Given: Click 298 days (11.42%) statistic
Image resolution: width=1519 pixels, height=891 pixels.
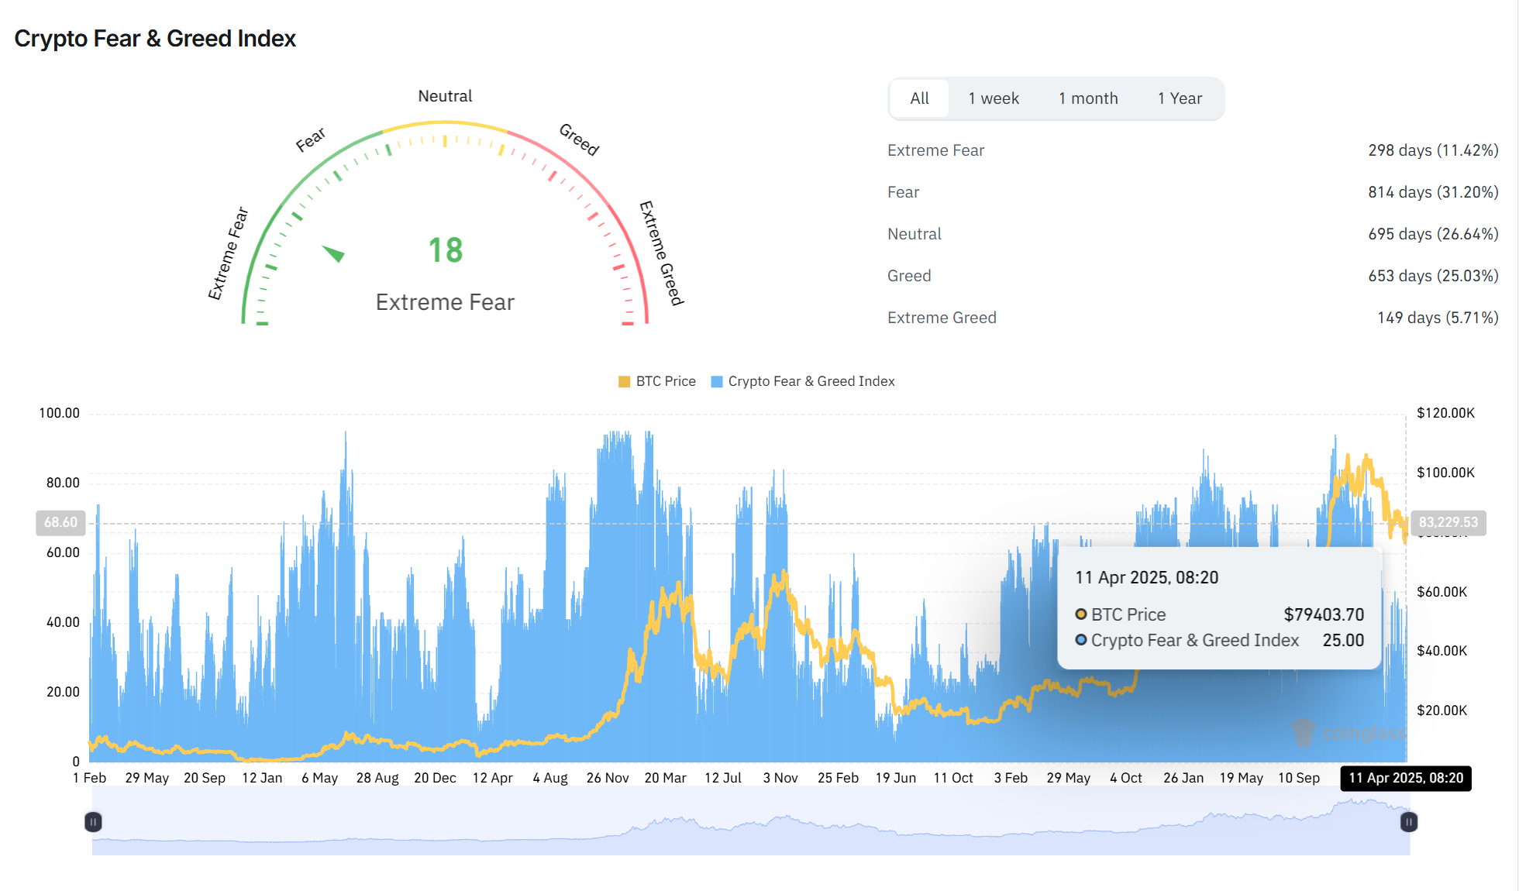Looking at the screenshot, I should point(1433,150).
